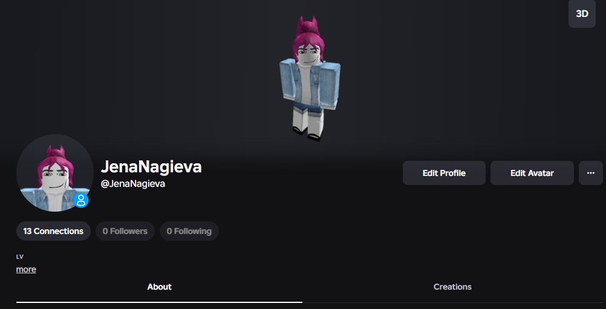Viewport: 606px width, 309px height.
Task: Switch to the Creations tab
Action: point(452,287)
